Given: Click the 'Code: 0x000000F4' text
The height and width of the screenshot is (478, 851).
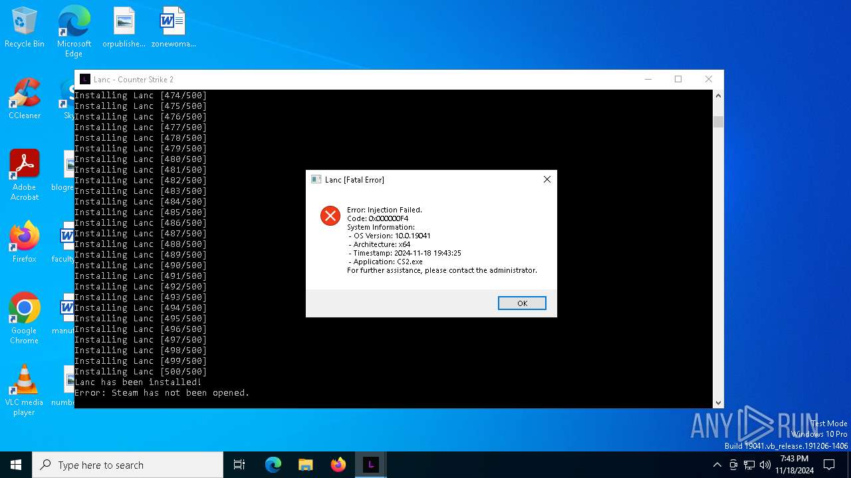Looking at the screenshot, I should point(378,218).
